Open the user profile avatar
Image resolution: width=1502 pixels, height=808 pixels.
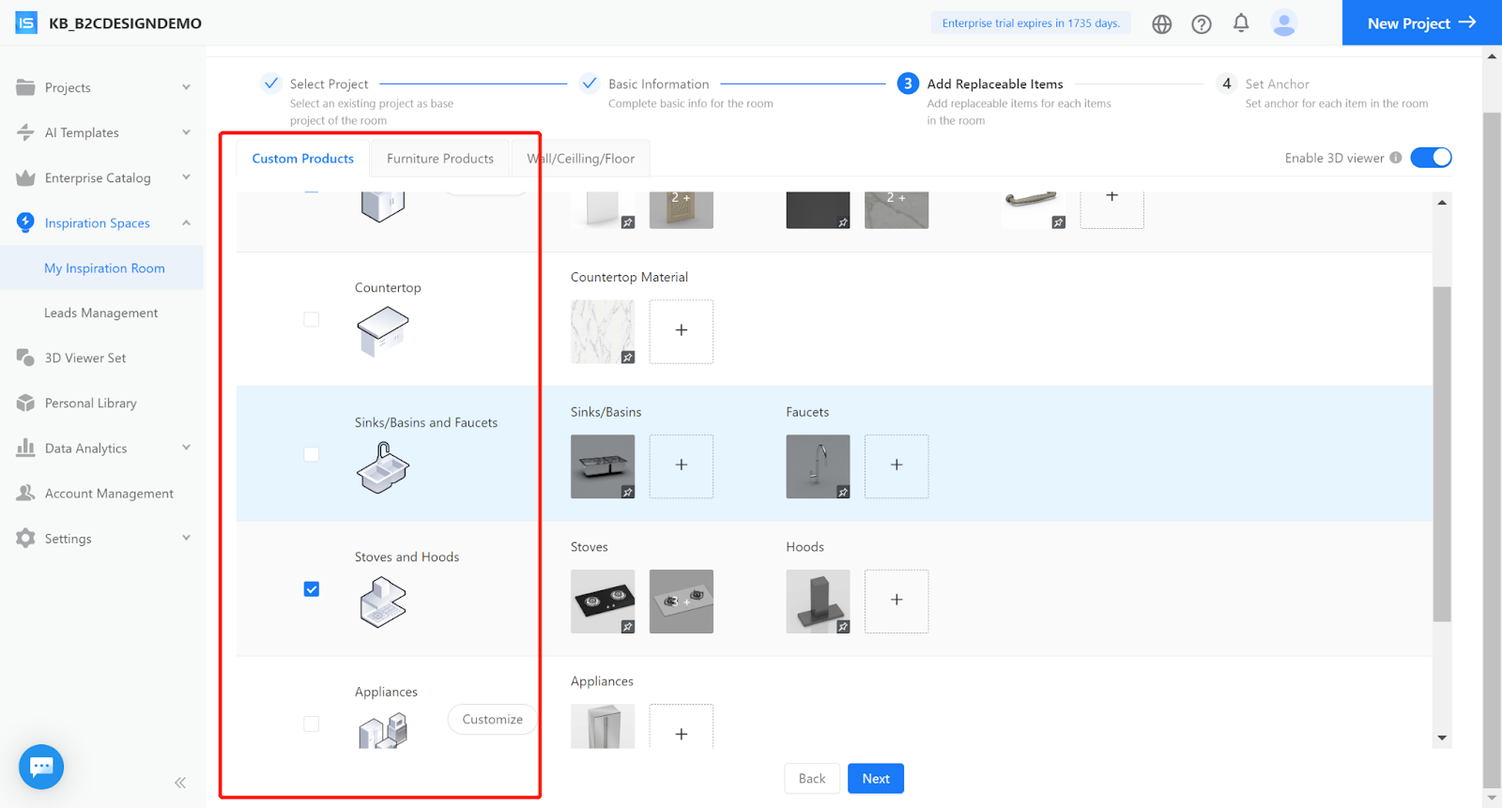1283,23
